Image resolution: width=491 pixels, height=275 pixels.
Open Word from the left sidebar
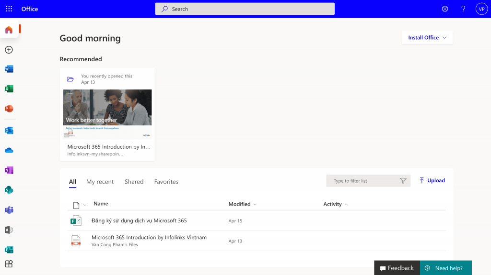tap(9, 69)
